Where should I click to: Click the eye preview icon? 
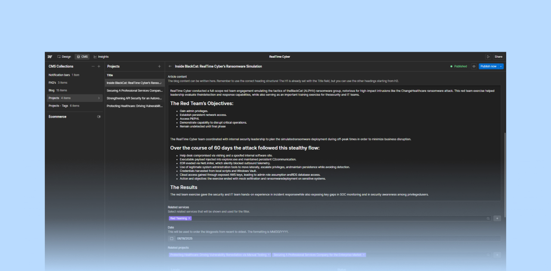[474, 66]
